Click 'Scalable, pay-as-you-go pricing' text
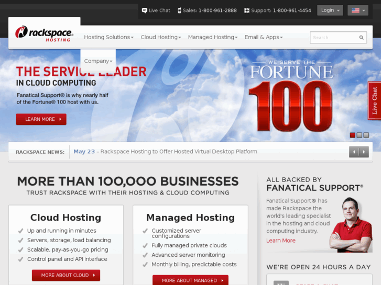The height and width of the screenshot is (285, 381). tap(68, 249)
